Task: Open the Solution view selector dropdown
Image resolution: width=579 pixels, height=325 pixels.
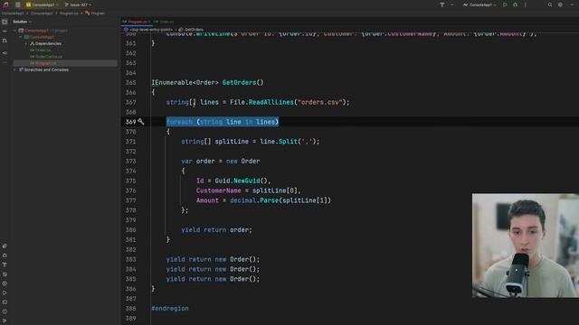Action: click(22, 22)
